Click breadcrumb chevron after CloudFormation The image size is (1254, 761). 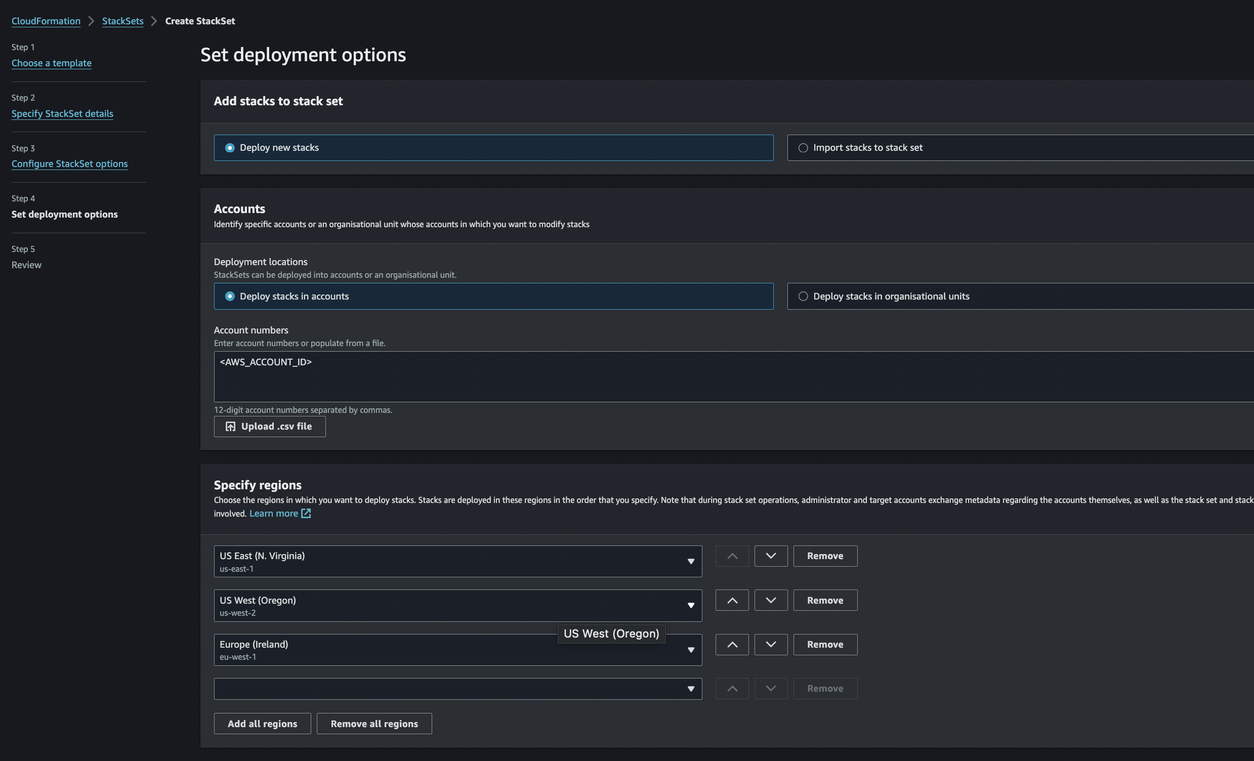click(91, 21)
